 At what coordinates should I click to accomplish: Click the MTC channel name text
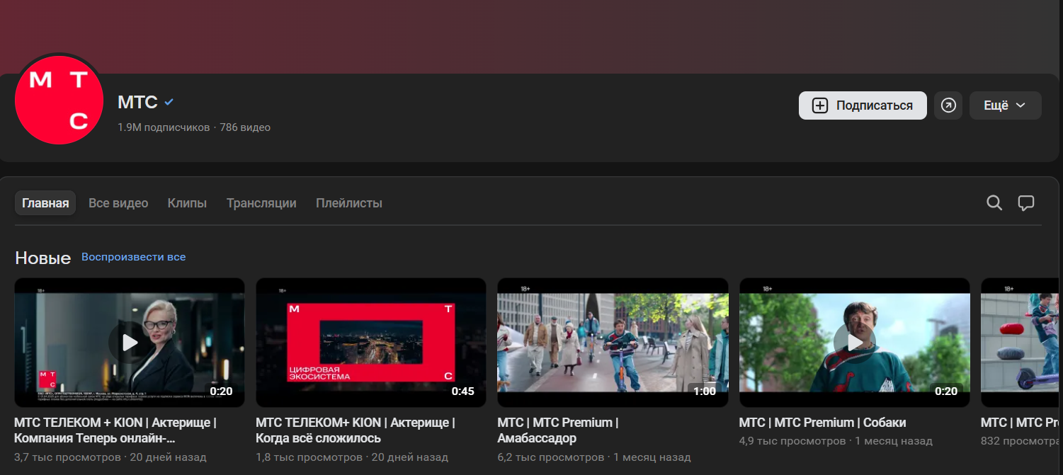coord(137,102)
